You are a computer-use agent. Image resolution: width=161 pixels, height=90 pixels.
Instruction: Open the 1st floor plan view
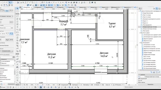pyautogui.click(x=147, y=15)
